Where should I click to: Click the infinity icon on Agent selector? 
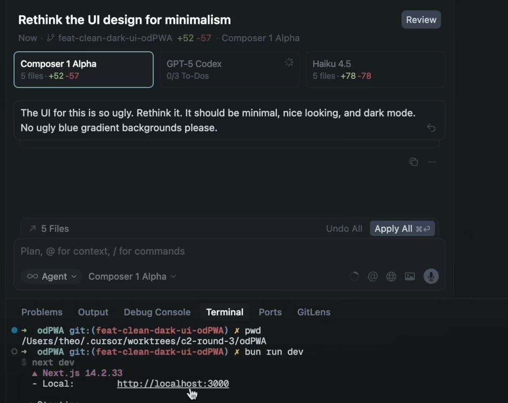point(32,276)
